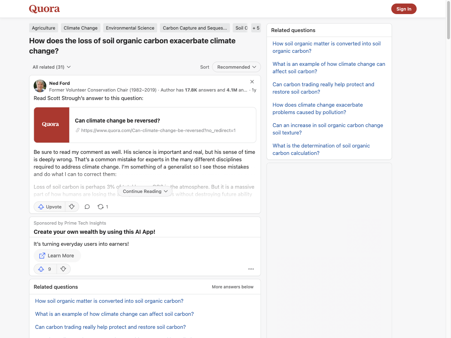
Task: Upvote Ned Ford's answer
Action: tap(50, 207)
